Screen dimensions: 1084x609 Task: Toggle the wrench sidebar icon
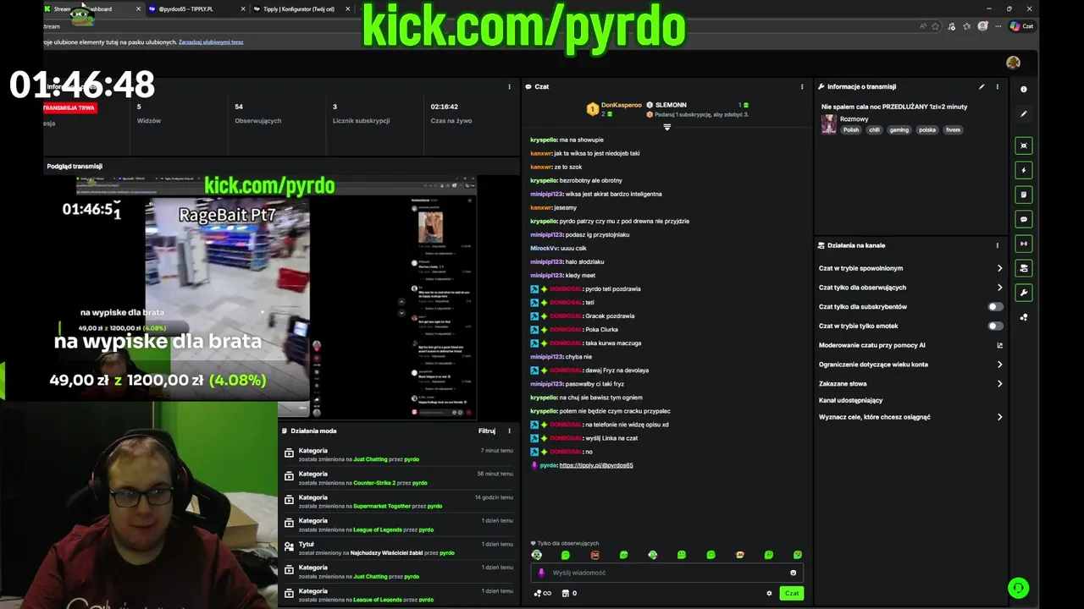[x=1023, y=293]
